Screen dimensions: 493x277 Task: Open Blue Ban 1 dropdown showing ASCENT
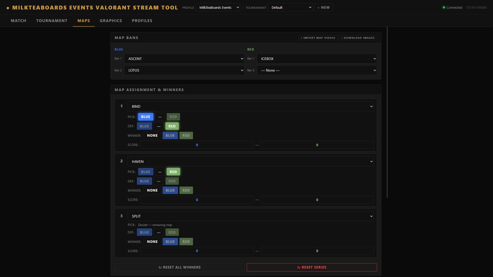(x=184, y=58)
